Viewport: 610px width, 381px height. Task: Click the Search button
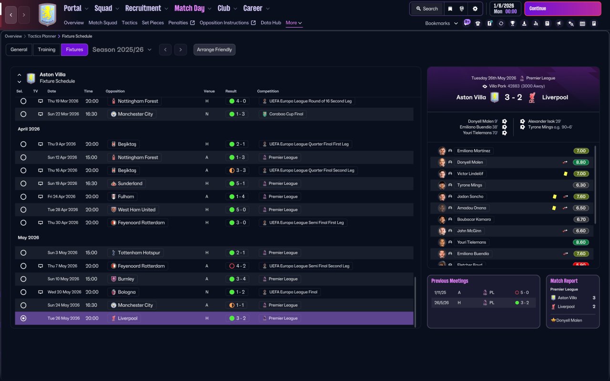(x=427, y=9)
